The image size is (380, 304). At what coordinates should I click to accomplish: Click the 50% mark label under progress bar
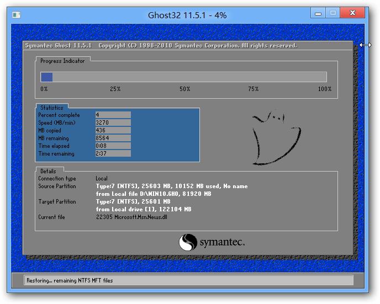click(x=184, y=89)
